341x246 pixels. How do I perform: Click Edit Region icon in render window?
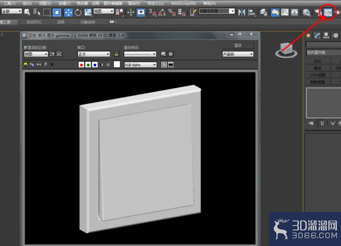[x=52, y=54]
